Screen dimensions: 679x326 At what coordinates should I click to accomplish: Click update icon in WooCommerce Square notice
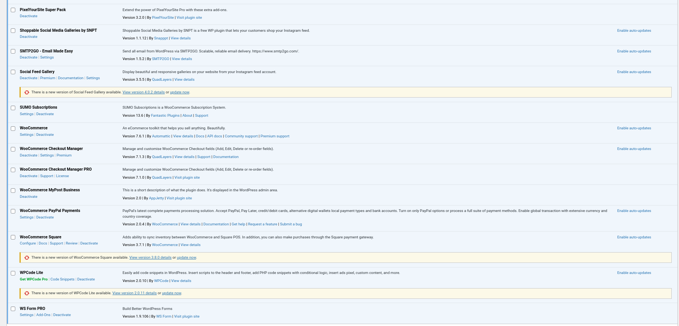(x=27, y=258)
